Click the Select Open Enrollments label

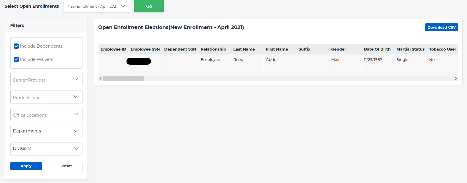pyautogui.click(x=32, y=6)
